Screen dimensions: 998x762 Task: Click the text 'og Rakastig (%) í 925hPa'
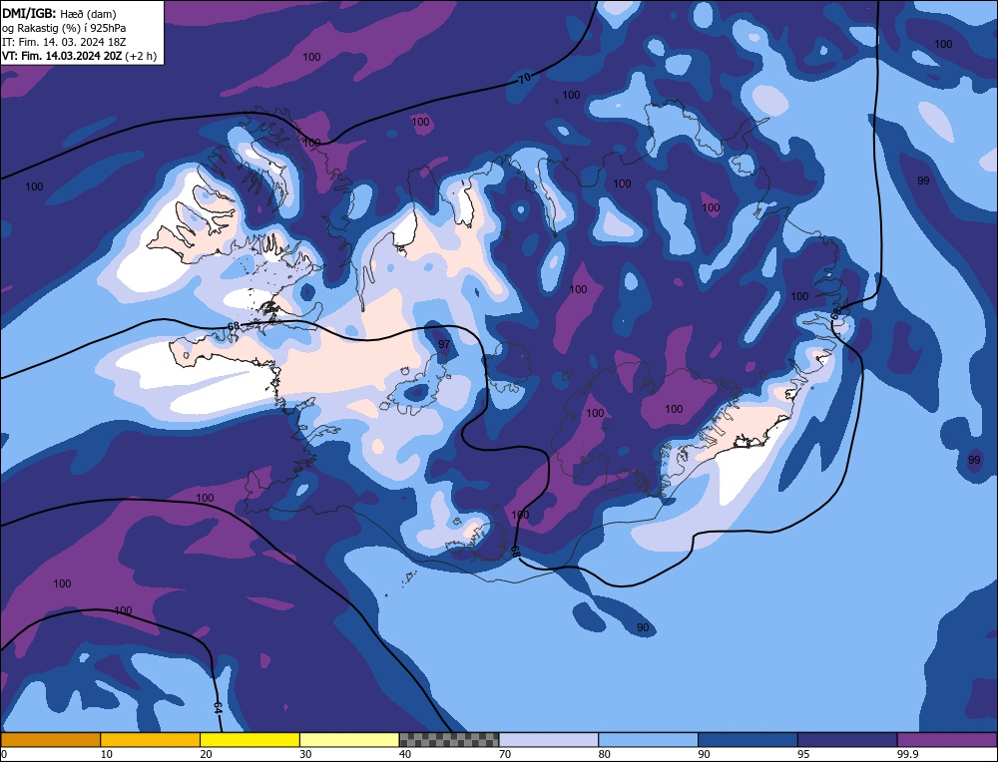(x=64, y=28)
